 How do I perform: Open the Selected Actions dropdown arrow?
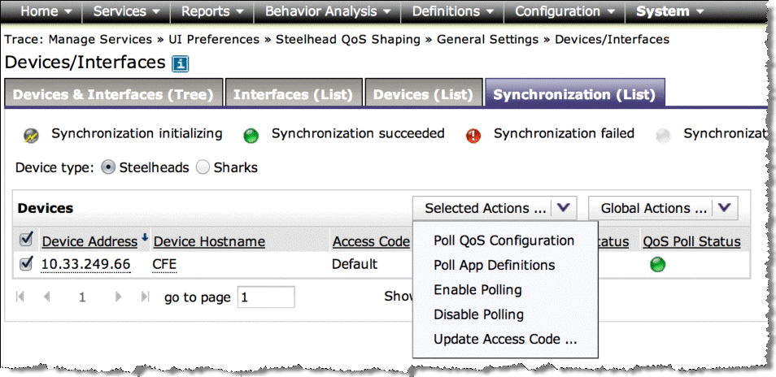[563, 208]
